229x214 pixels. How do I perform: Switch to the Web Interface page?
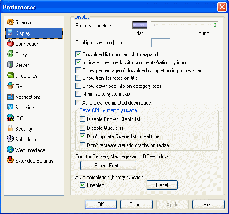(26, 150)
